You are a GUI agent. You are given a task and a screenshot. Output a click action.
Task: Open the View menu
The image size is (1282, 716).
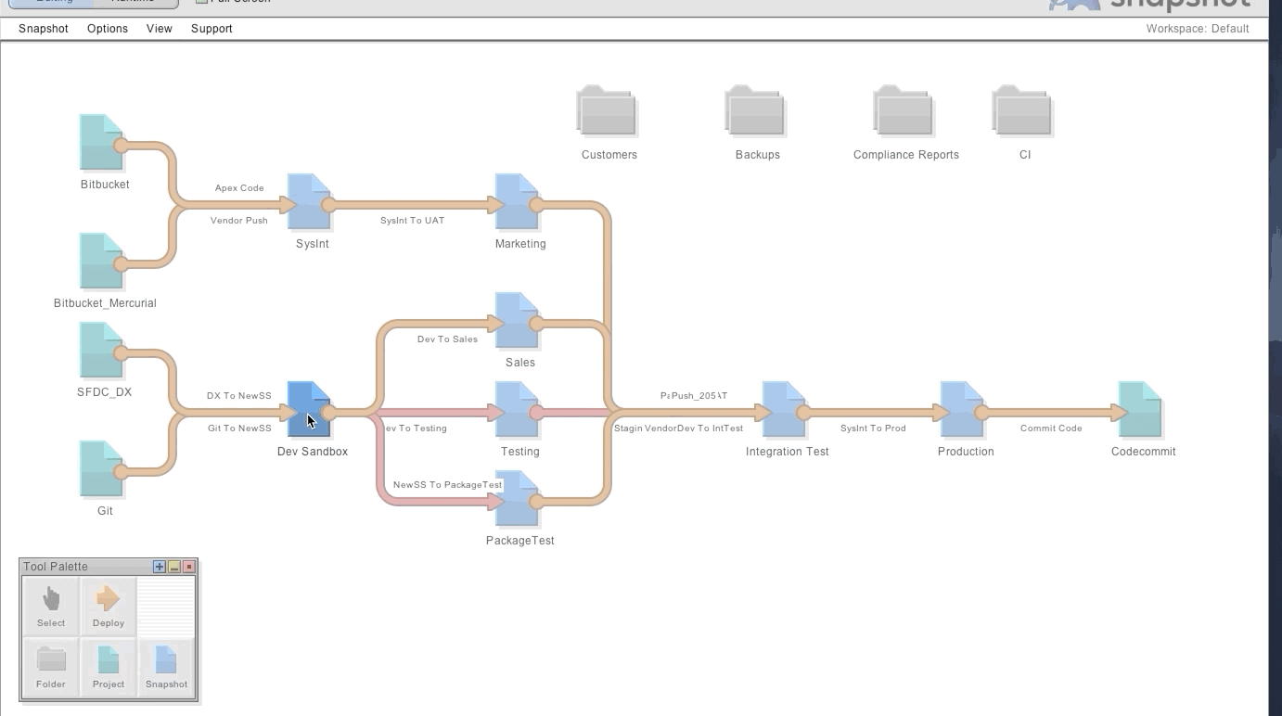click(x=160, y=29)
